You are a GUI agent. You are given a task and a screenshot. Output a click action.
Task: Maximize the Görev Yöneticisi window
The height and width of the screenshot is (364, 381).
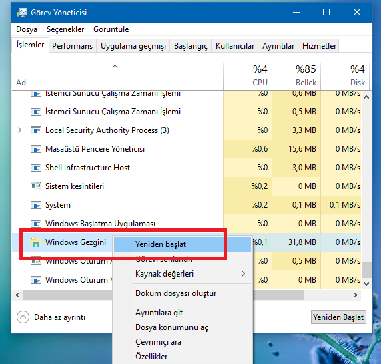point(326,12)
